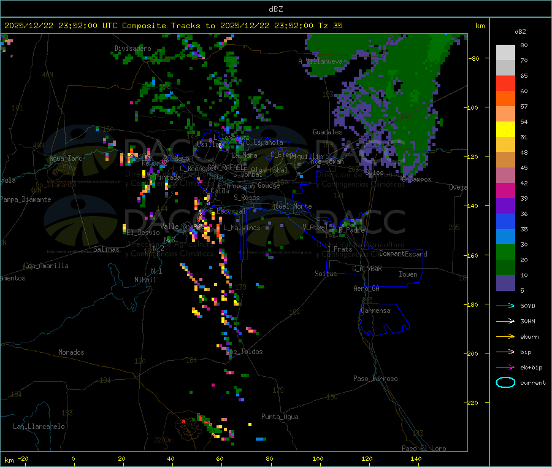Click the SAN_RAFAEL city label
Viewport: 552px width, 467px height.
pyautogui.click(x=227, y=168)
